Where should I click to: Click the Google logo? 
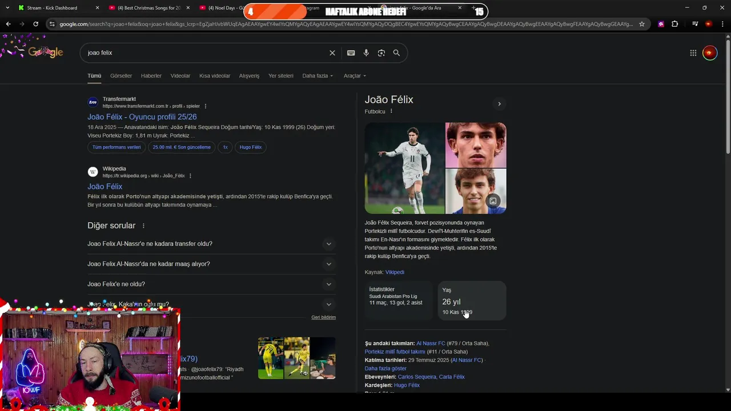point(45,53)
